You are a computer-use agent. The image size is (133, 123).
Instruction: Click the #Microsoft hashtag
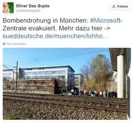coord(105,20)
